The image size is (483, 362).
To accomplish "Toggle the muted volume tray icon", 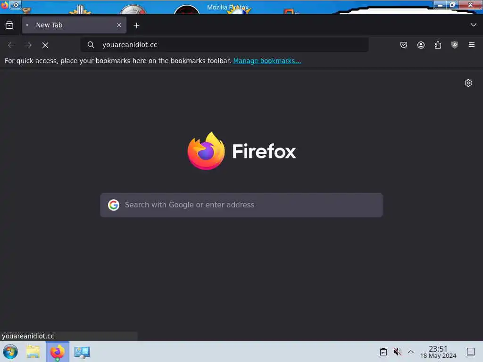I will [397, 352].
